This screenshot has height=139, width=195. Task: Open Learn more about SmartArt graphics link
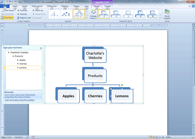[19, 100]
